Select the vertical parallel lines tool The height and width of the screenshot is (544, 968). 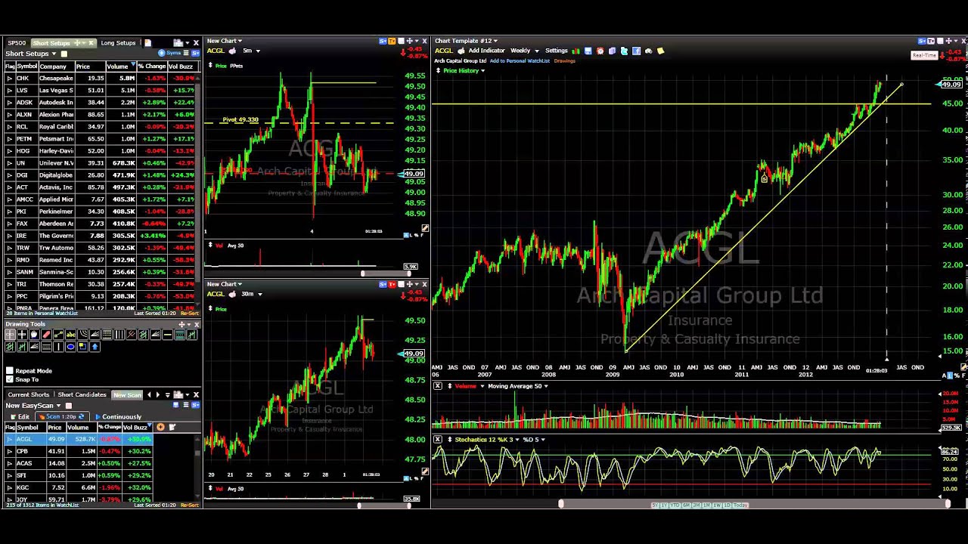tap(119, 334)
